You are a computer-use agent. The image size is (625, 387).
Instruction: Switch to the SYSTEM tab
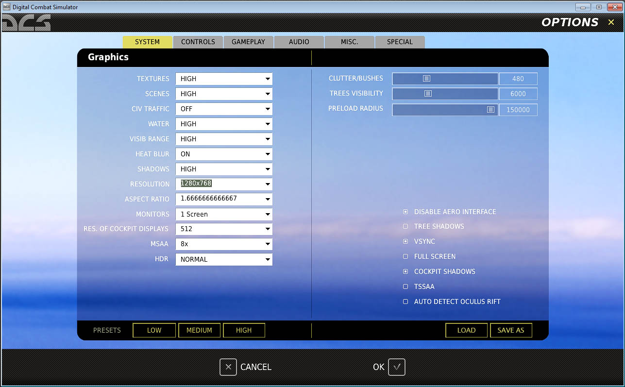148,42
